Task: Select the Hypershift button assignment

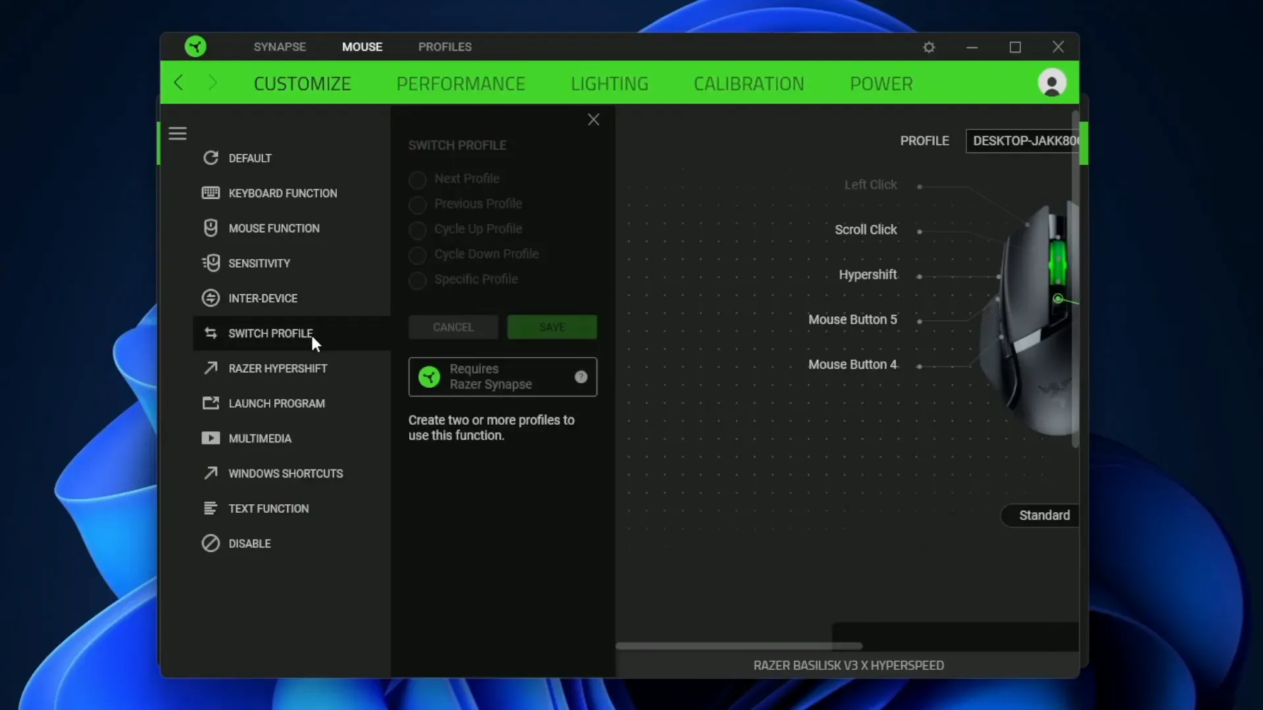Action: 868,274
